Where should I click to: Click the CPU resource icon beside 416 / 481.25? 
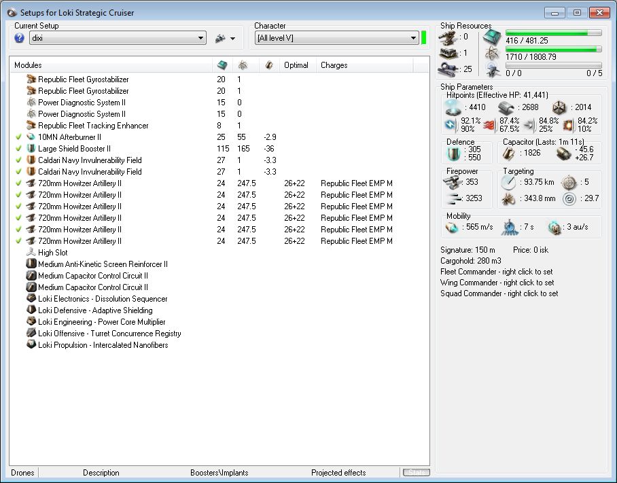pos(492,37)
